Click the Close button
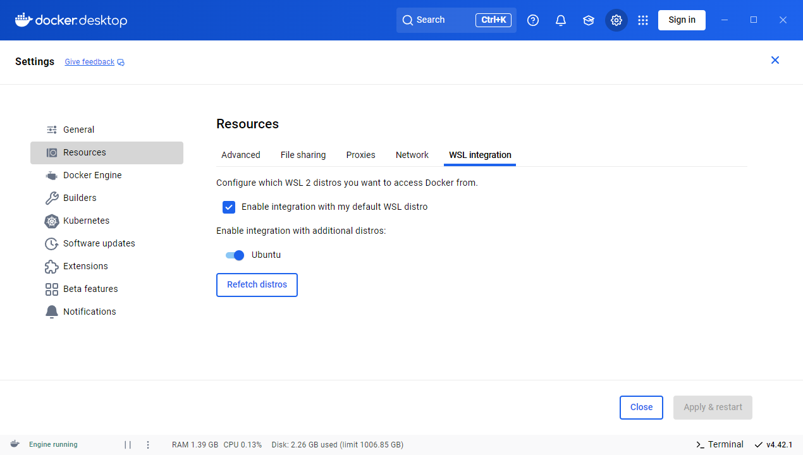 click(x=641, y=408)
